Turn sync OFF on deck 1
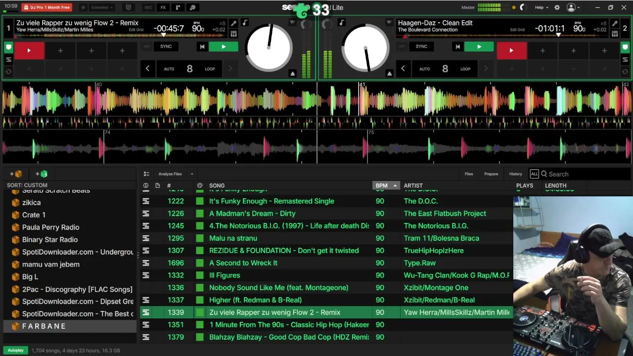This screenshot has height=356, width=633. tap(146, 46)
